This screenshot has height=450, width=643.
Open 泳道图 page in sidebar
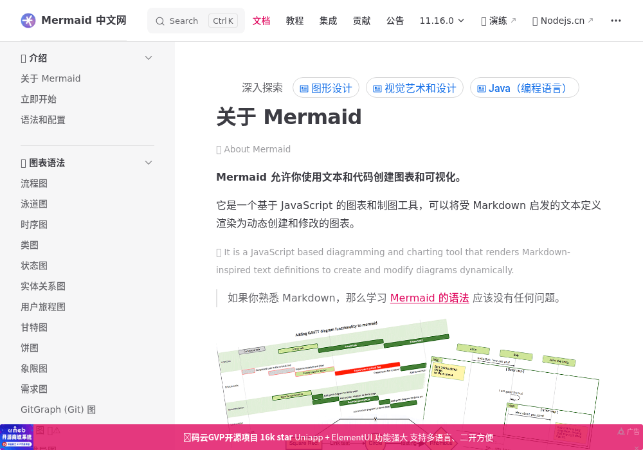tap(34, 204)
